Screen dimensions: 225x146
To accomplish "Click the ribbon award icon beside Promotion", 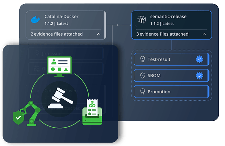I will (x=143, y=91).
